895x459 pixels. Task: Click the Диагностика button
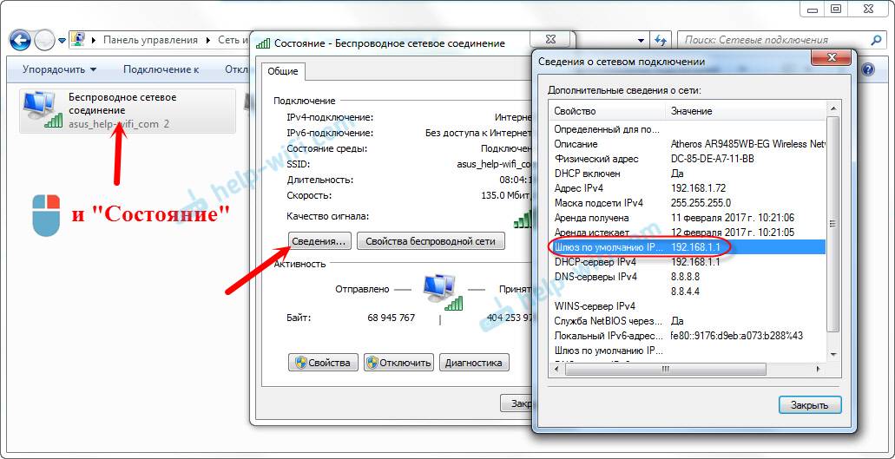coord(474,363)
